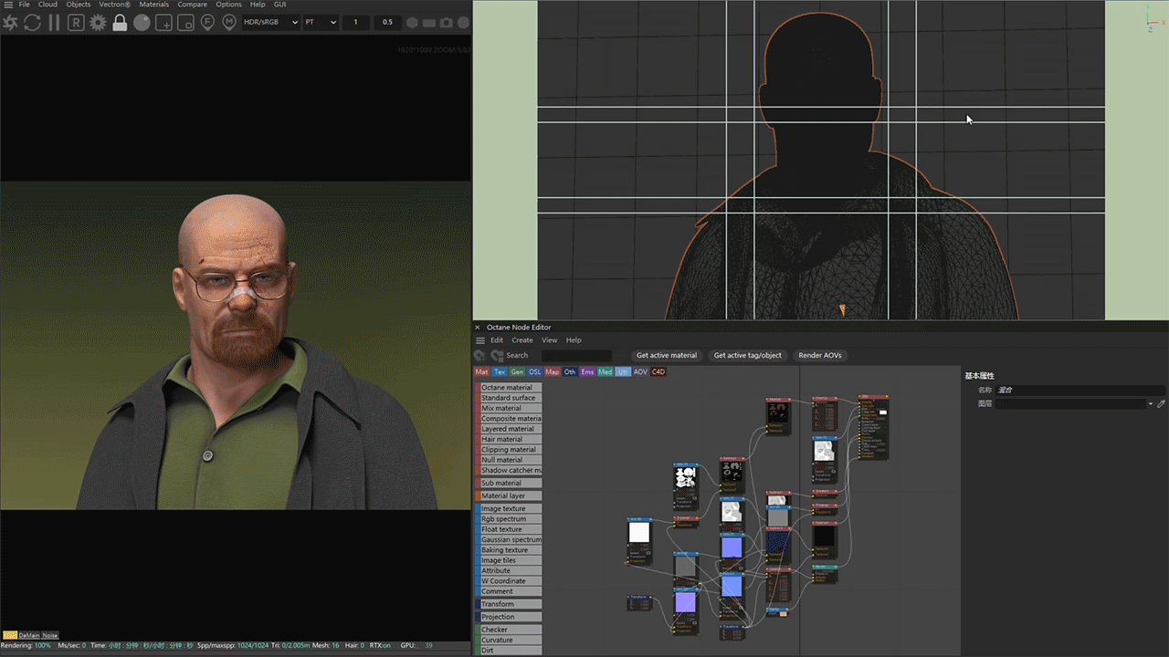Select Image texture in node list
This screenshot has width=1169, height=657.
pyautogui.click(x=510, y=509)
